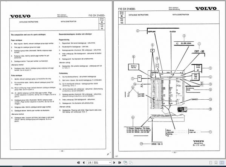Select the two-page facing view

point(222,163)
